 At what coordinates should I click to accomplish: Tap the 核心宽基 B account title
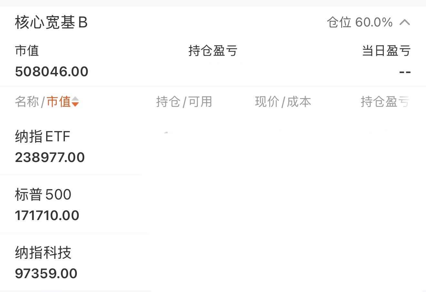(51, 23)
